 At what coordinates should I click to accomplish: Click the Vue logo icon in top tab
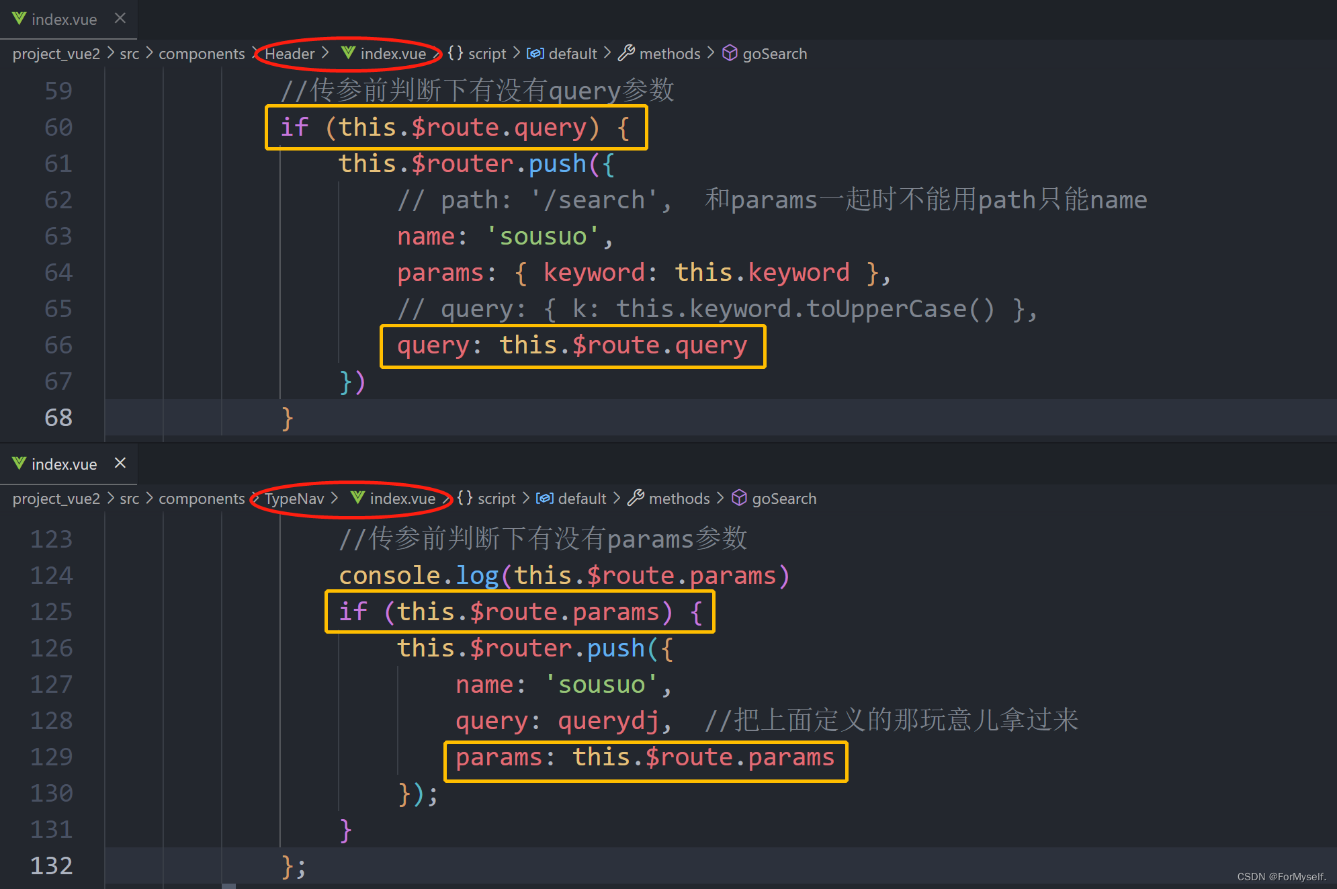point(19,19)
